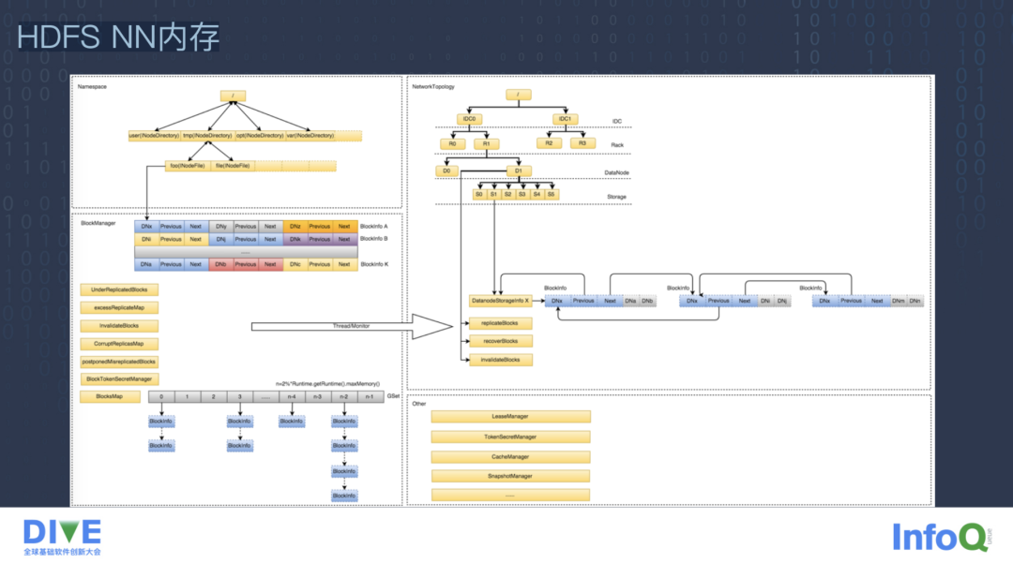Viewport: 1013px width, 563px height.
Task: Click the "Namespace" section label
Action: tap(92, 86)
